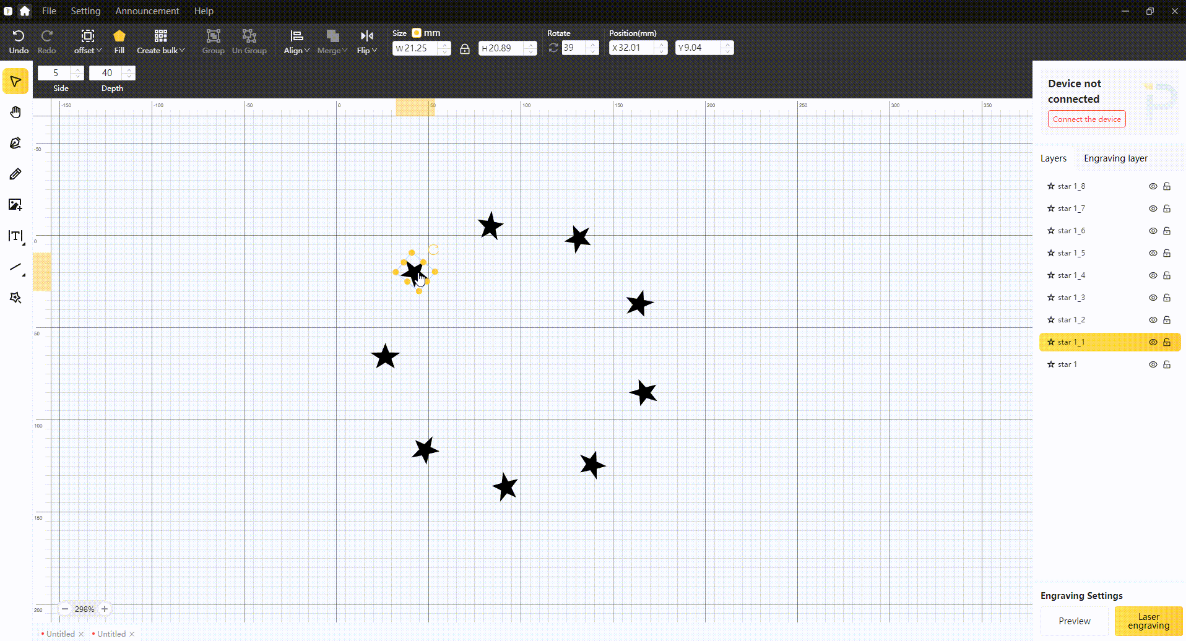Toggle the Size unit mm switch

[x=417, y=33]
